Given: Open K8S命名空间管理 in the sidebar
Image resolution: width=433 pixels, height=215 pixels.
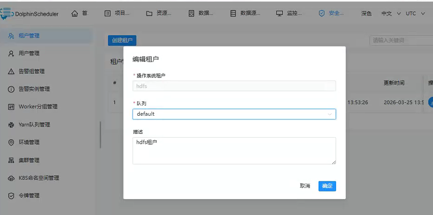Looking at the screenshot, I should coord(39,178).
